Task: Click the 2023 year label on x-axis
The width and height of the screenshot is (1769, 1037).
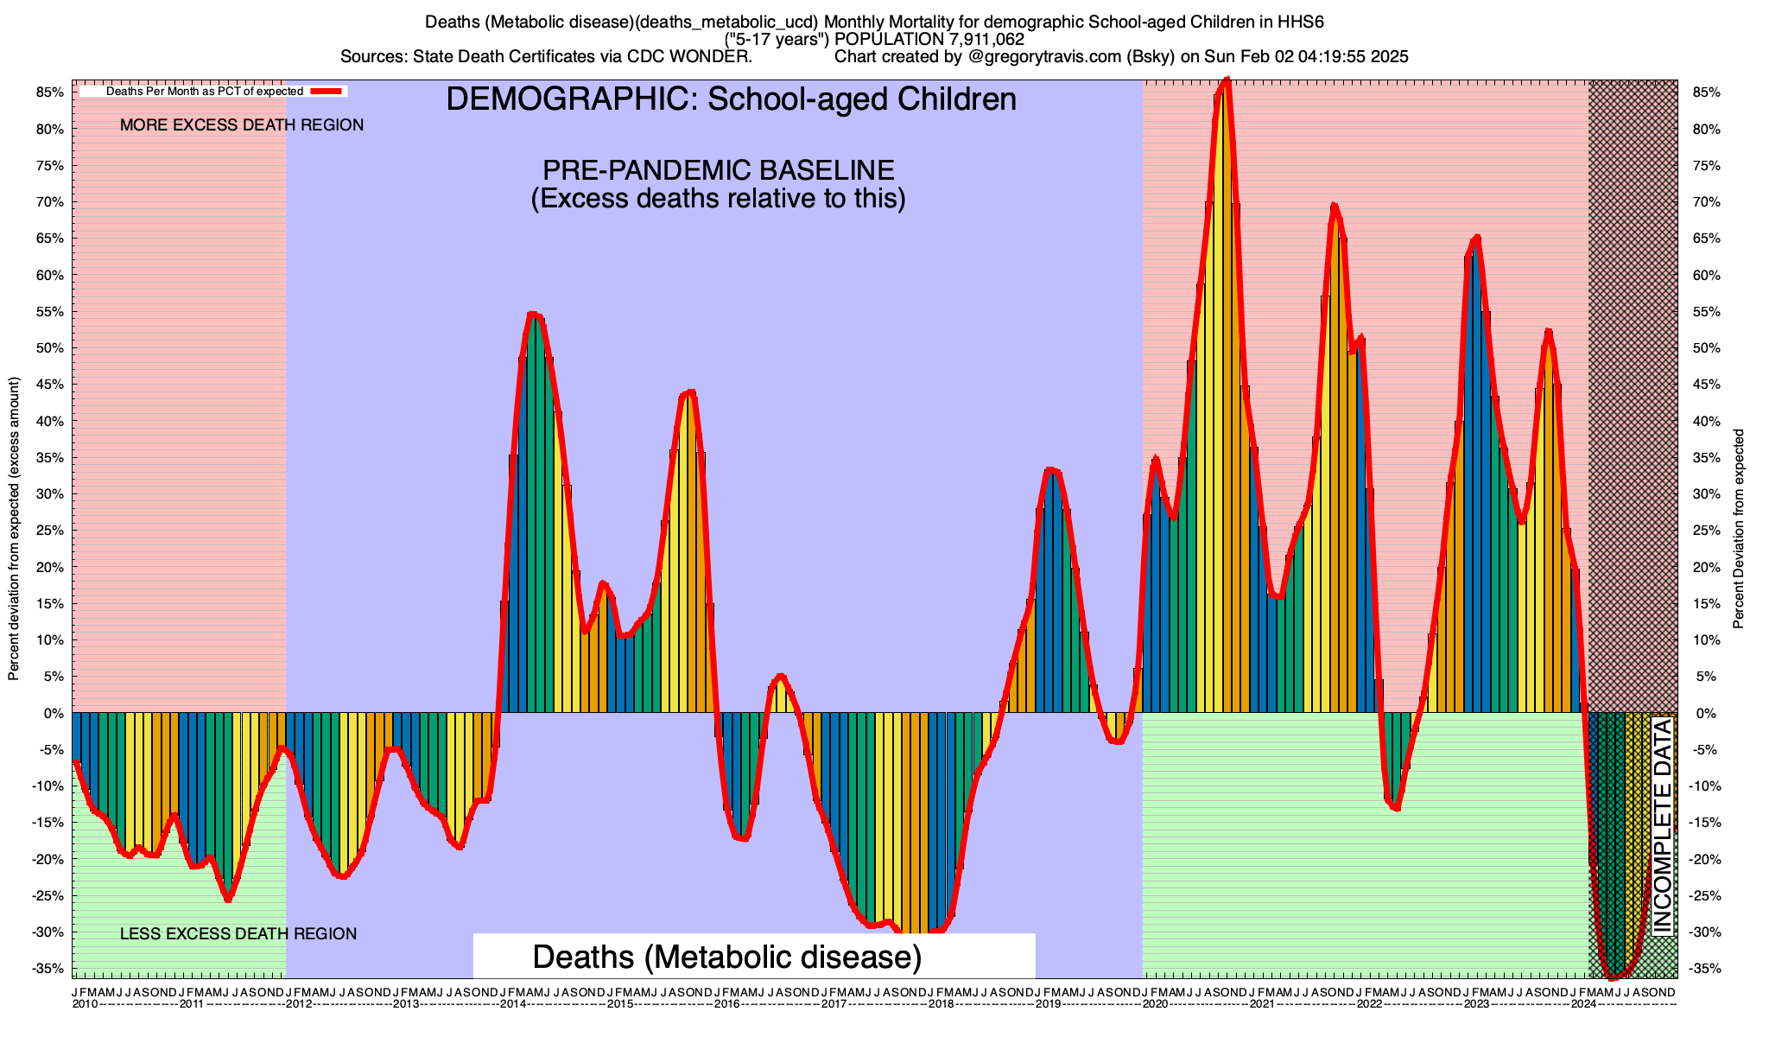Action: click(1476, 1004)
